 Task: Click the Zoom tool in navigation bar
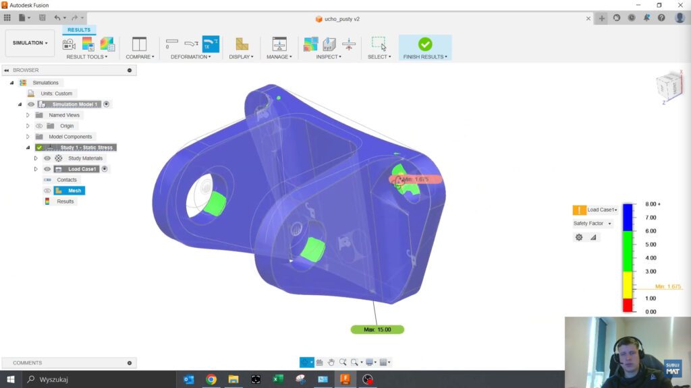[343, 362]
